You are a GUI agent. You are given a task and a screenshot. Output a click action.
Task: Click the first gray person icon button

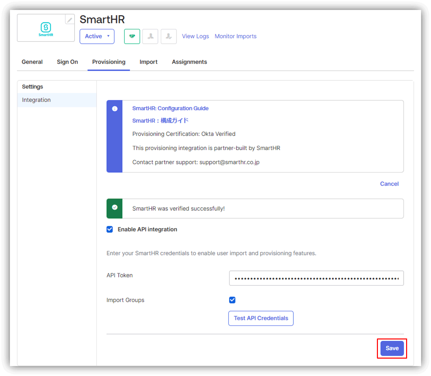[150, 37]
